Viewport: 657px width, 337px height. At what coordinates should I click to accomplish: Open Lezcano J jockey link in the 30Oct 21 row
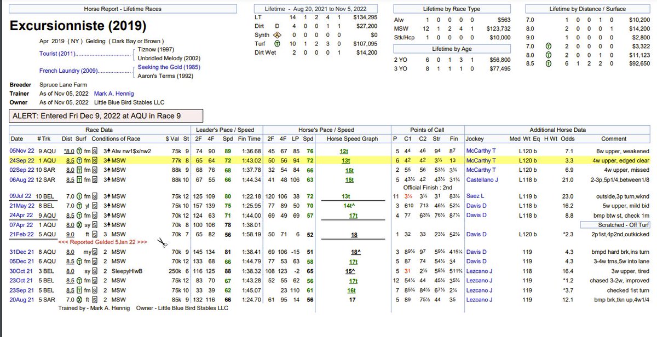coord(479,271)
